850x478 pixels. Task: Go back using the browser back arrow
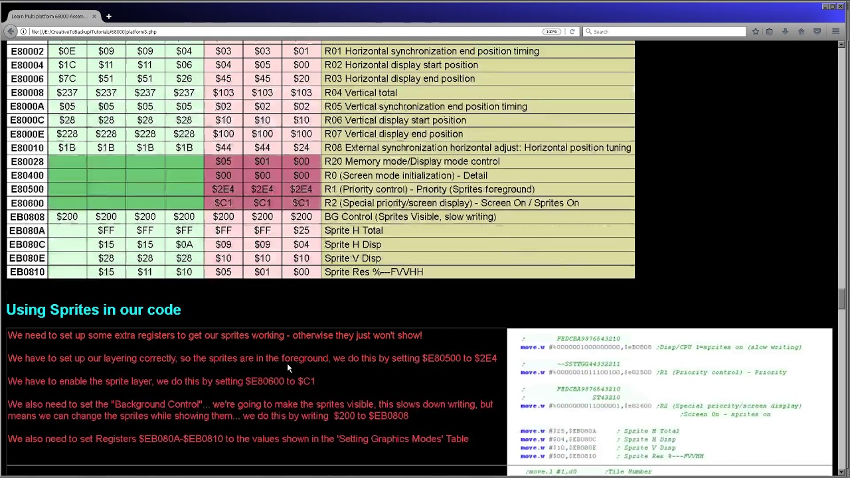click(11, 31)
